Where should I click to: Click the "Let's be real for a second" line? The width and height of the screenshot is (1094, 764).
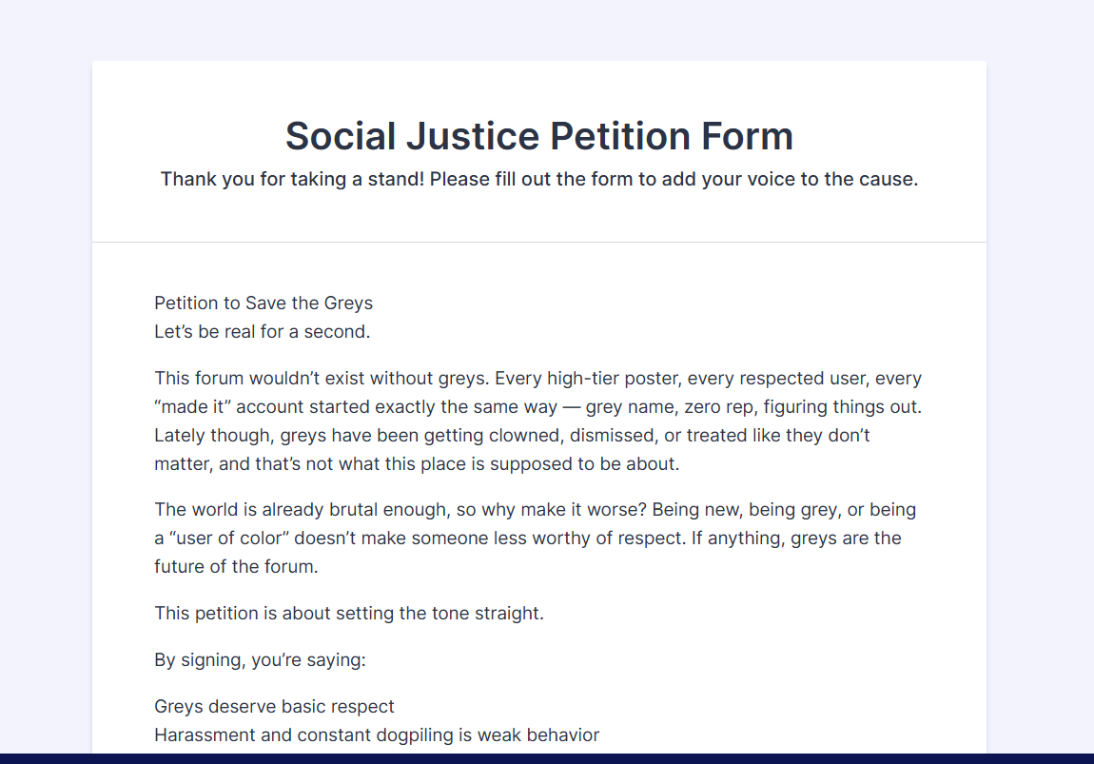(262, 332)
